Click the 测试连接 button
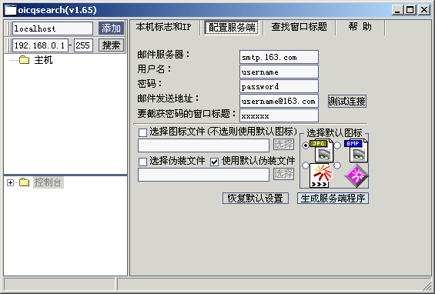 tap(346, 101)
